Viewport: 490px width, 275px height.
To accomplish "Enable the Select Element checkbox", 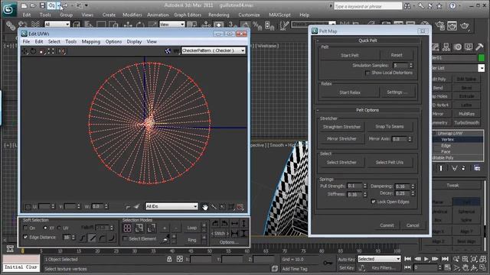I will 125,239.
